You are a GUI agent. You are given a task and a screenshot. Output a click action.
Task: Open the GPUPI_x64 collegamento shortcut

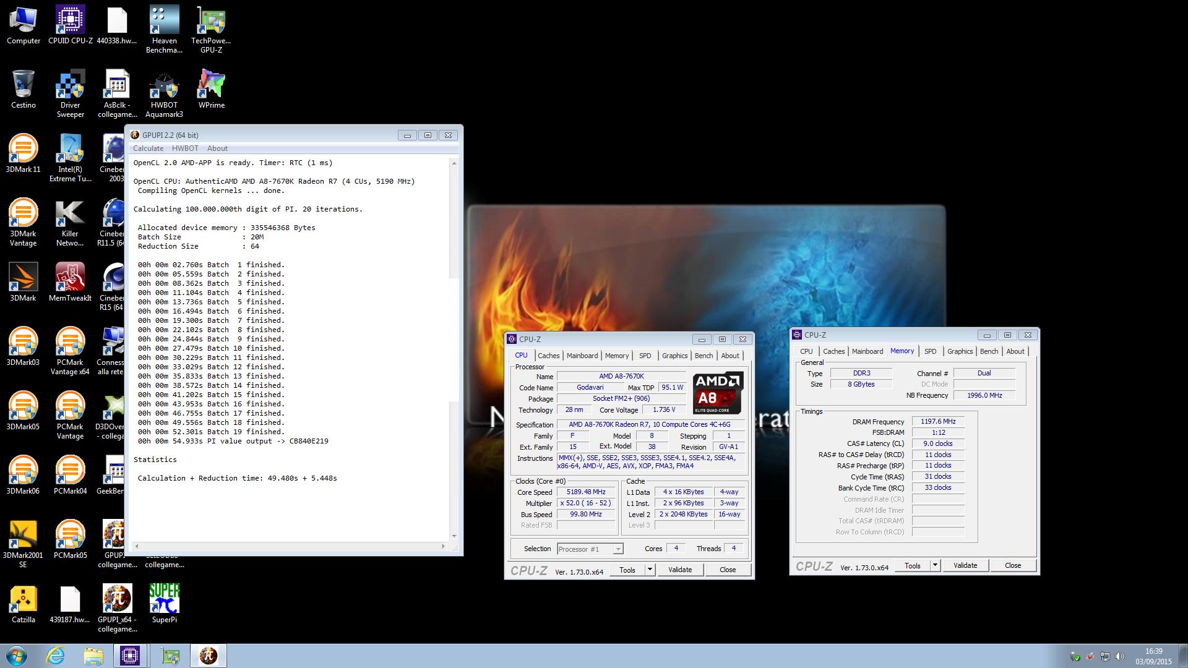117,609
